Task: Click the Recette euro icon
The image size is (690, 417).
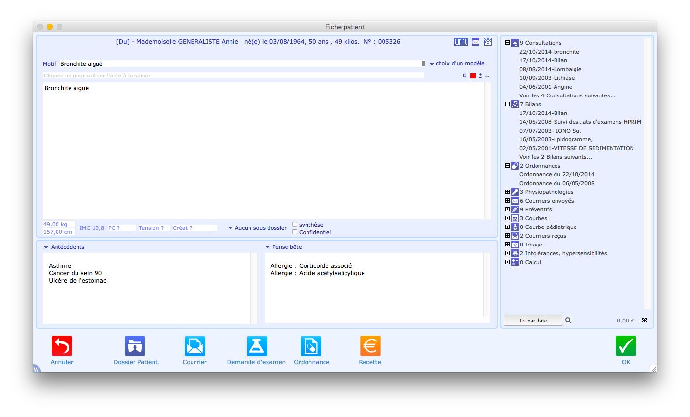Action: click(x=370, y=346)
